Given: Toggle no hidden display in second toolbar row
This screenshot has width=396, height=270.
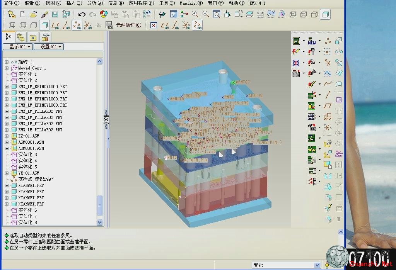Looking at the screenshot, I should click(x=34, y=25).
